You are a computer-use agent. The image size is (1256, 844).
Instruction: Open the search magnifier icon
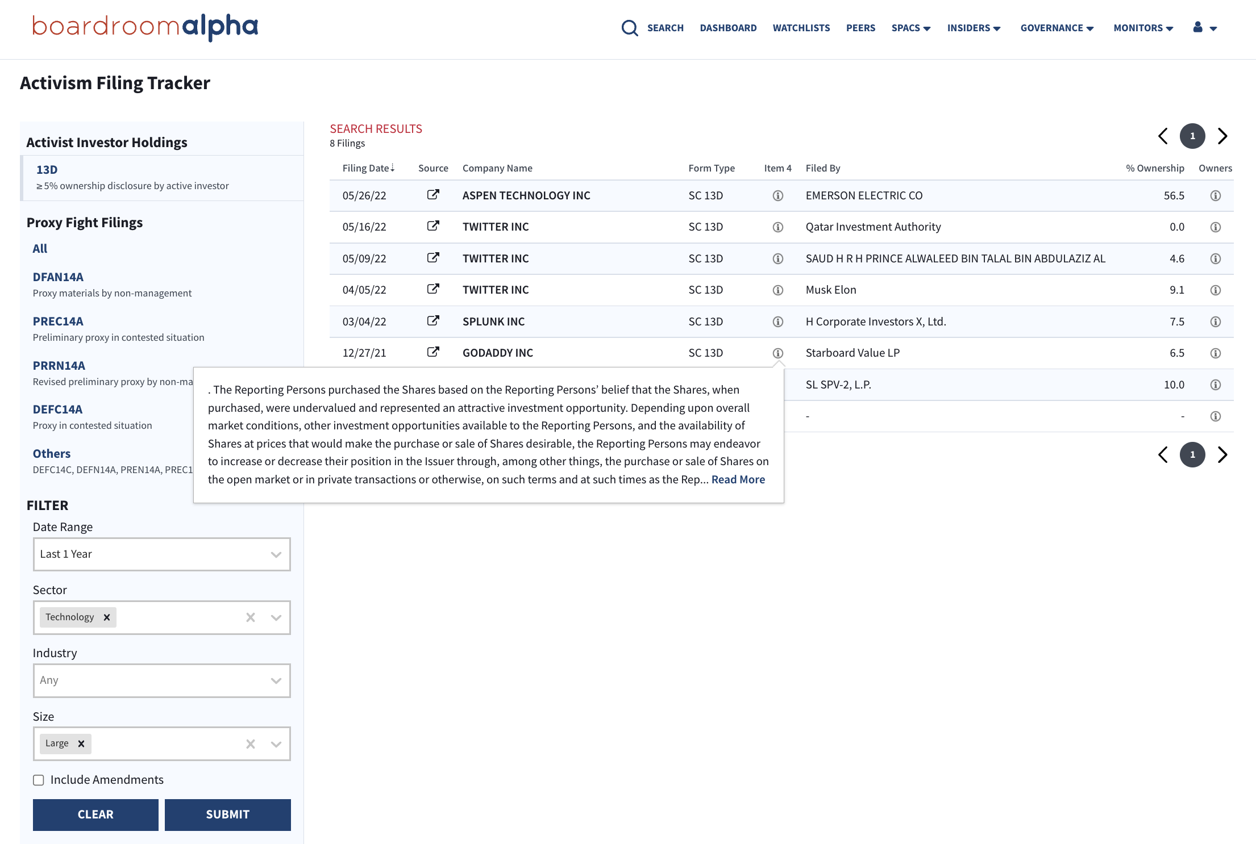click(630, 28)
